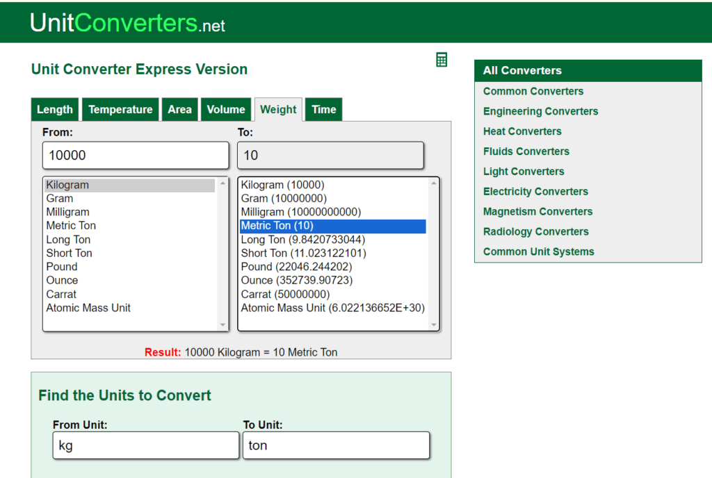Viewport: 712px width, 478px height.
Task: Select the Volume tab
Action: 226,109
